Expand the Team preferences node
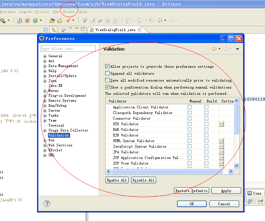Viewport: 265px width, 221px height. coord(45,121)
